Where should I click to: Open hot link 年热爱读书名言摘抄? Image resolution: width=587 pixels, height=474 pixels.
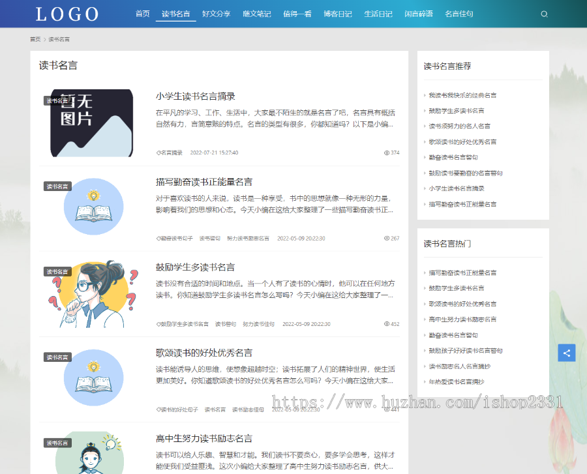[457, 382]
